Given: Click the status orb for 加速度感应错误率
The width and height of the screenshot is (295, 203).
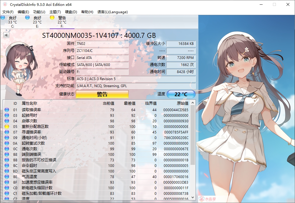Looking at the screenshot, I should tap(7, 182).
